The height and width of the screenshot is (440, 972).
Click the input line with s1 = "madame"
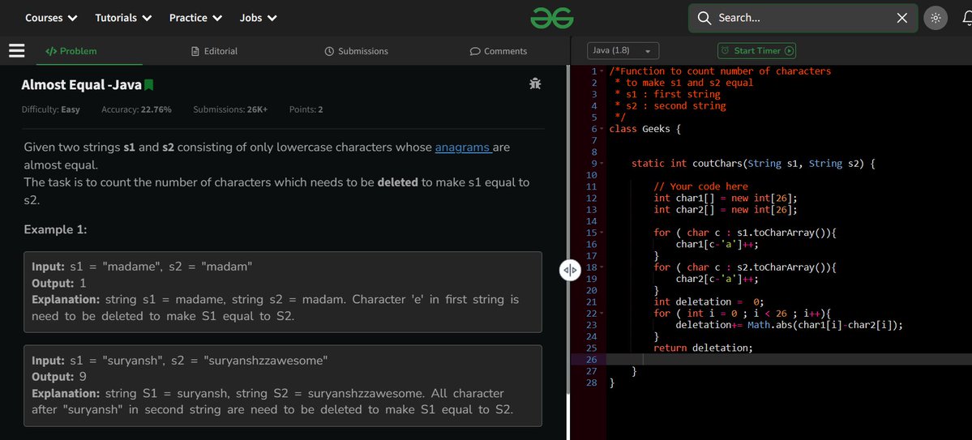pyautogui.click(x=142, y=267)
